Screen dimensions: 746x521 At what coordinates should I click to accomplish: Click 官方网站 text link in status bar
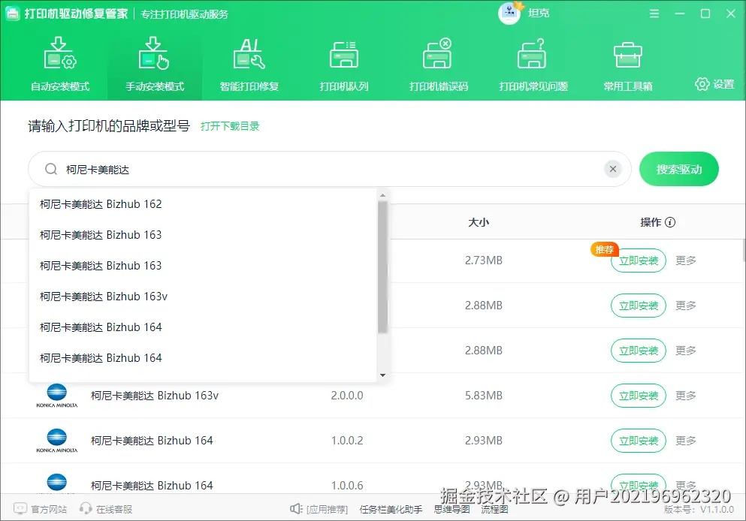click(x=49, y=509)
